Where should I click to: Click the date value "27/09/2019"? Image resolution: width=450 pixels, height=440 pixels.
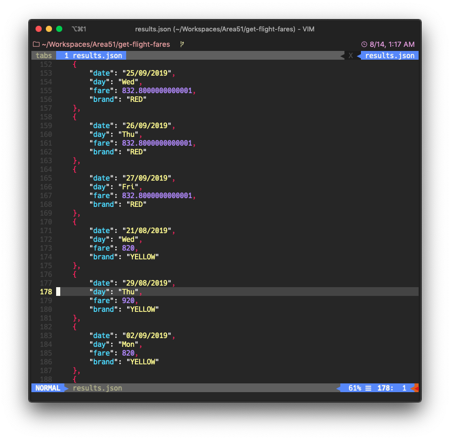click(x=147, y=178)
